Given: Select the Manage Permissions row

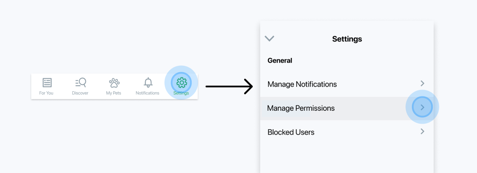Looking at the screenshot, I should 301,108.
